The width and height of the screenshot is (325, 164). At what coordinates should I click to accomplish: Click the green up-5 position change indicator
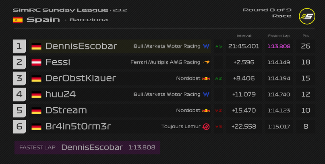(219, 46)
